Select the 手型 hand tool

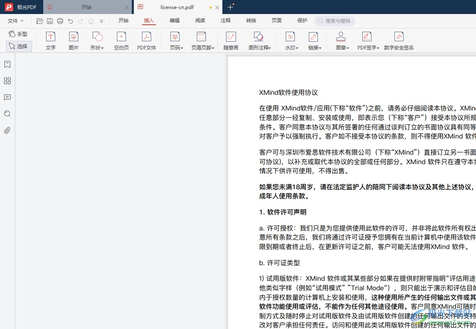tap(18, 34)
